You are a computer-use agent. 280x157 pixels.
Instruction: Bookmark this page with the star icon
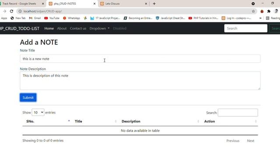pos(253,11)
